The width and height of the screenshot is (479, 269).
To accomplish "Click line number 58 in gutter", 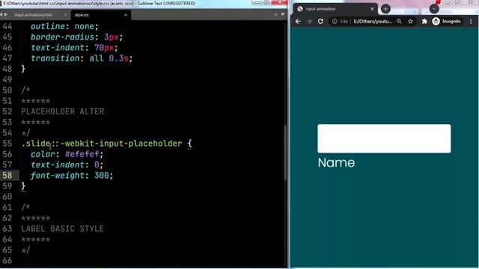I will [7, 176].
